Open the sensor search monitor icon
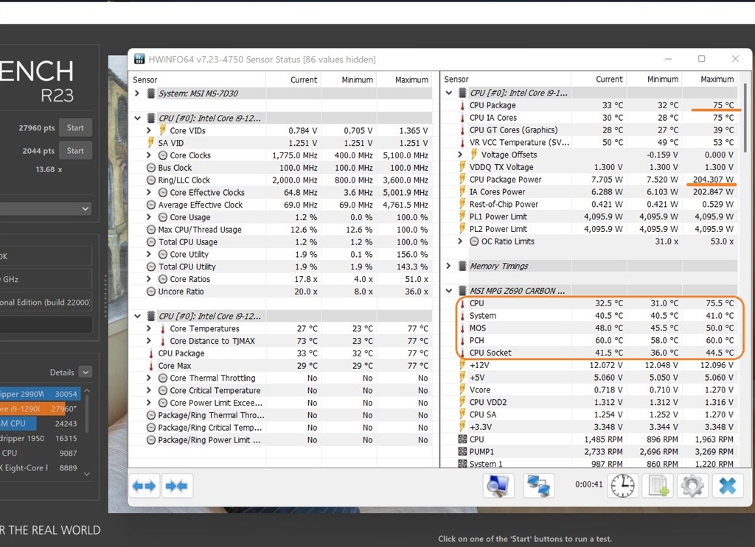The height and width of the screenshot is (547, 755). pyautogui.click(x=498, y=486)
